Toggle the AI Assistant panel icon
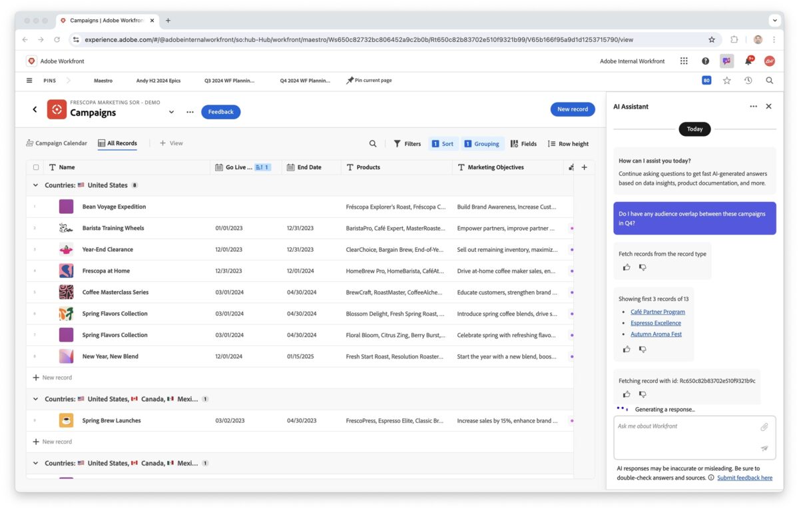The width and height of the screenshot is (799, 511). (x=726, y=61)
